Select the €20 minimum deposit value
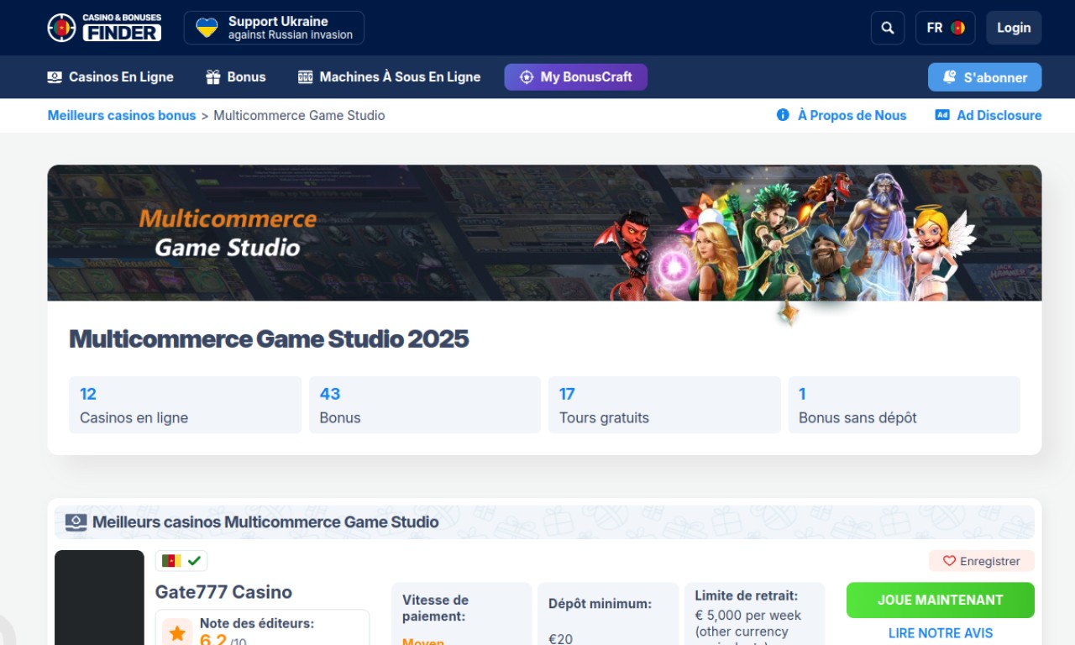 pos(560,639)
